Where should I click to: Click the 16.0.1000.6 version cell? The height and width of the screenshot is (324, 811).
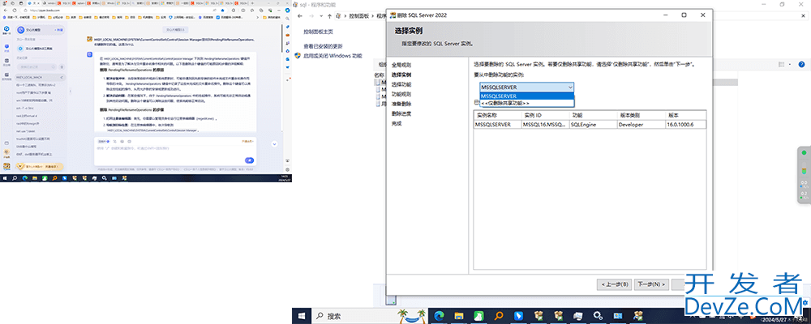tap(686, 125)
